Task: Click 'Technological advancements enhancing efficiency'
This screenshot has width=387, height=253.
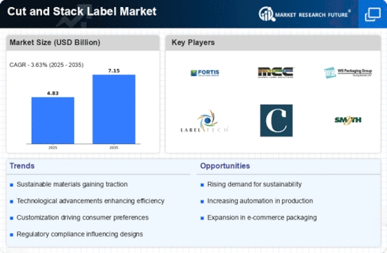Action: point(91,201)
